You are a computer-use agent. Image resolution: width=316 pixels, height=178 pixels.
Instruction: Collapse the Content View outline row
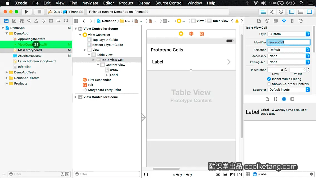(98, 65)
